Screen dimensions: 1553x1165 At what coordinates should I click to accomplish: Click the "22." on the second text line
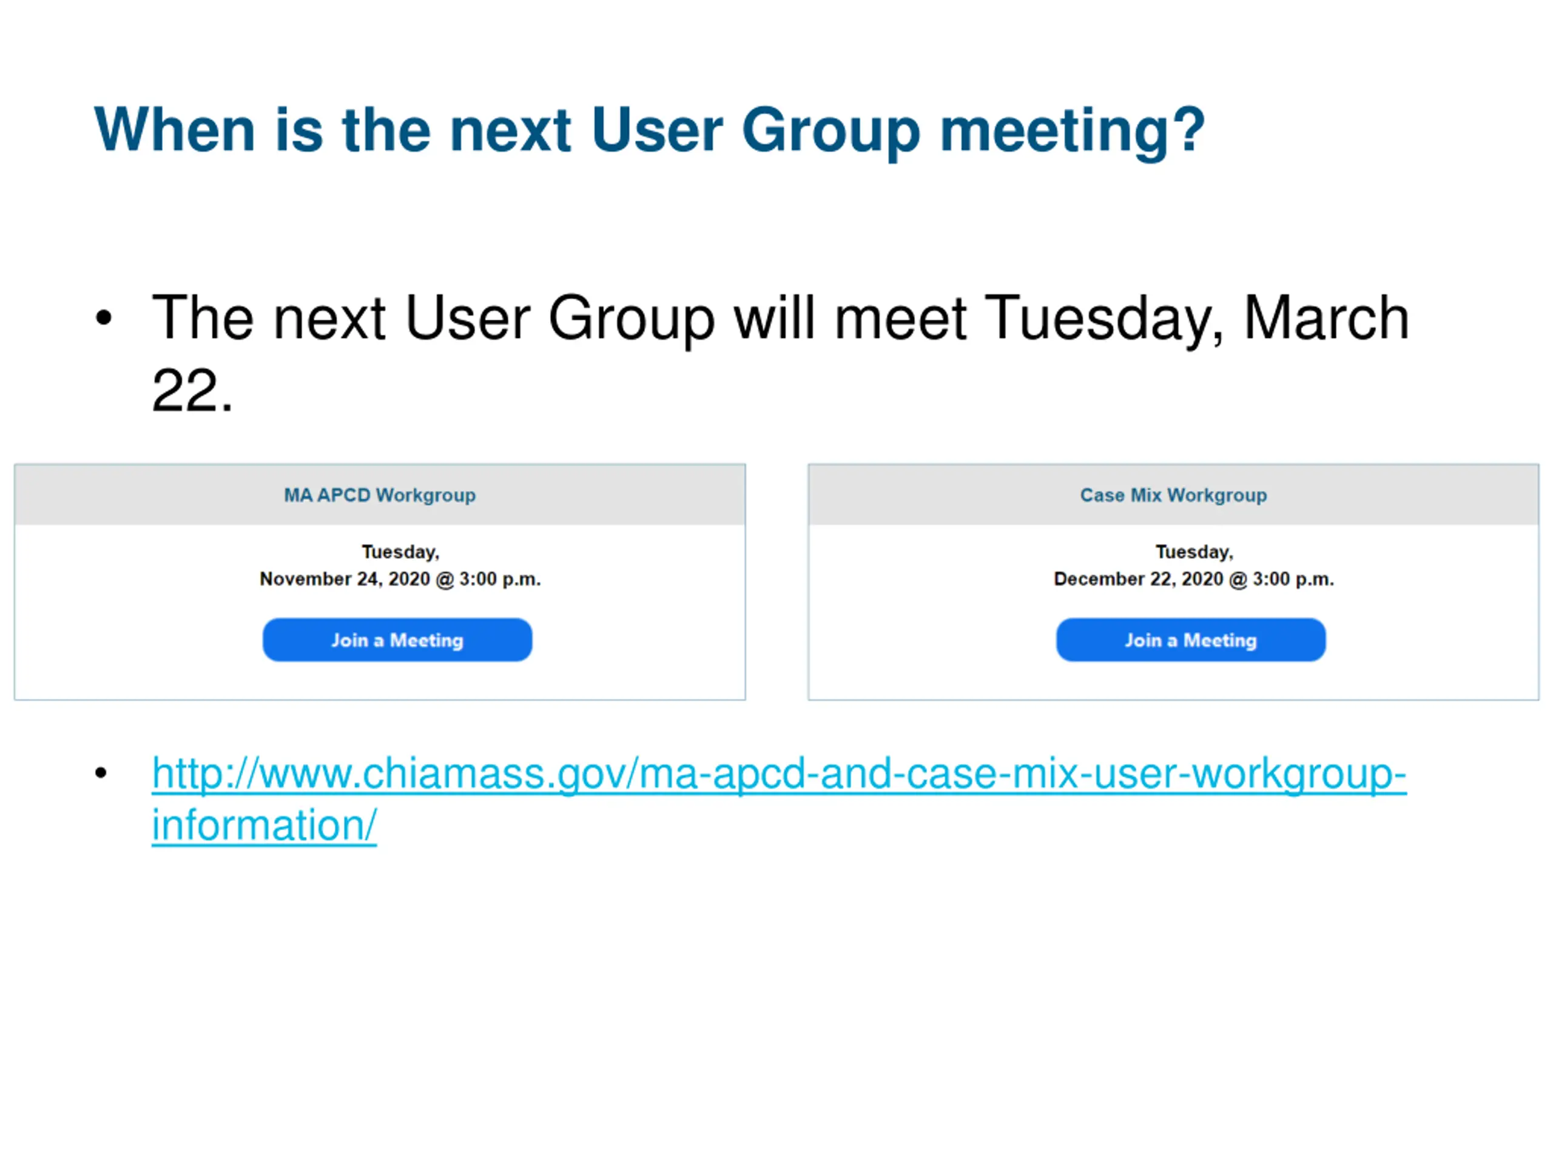(191, 390)
